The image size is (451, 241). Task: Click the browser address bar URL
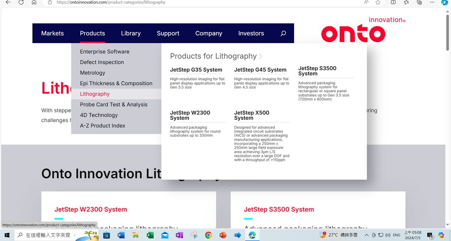coord(111,2)
